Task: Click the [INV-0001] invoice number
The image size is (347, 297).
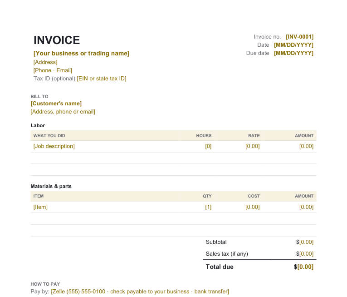Action: (x=300, y=37)
